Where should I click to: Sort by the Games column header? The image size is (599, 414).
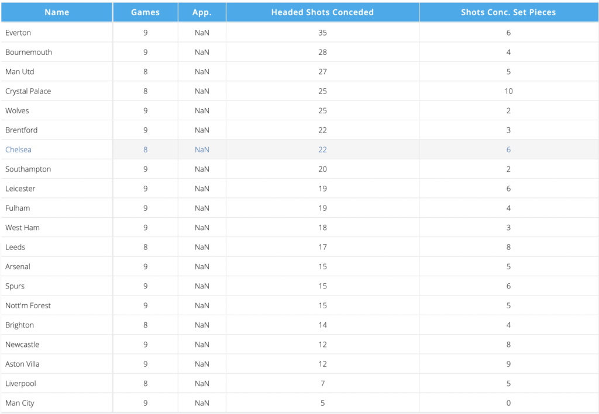145,12
